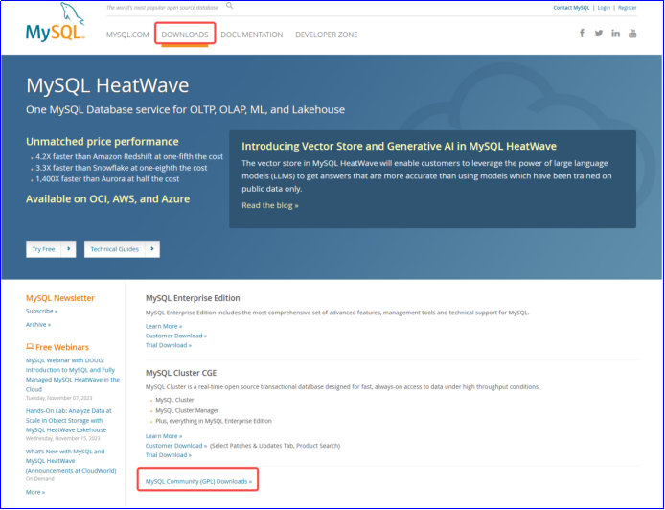Screen dimensions: 665x510
Task: Click More under Free Webinars
Action: pos(35,492)
